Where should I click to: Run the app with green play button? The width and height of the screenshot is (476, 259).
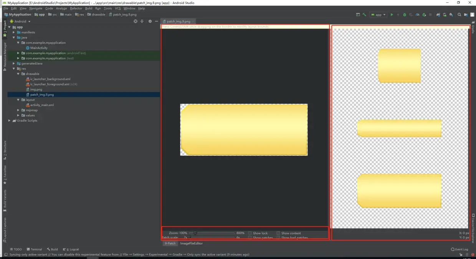[x=392, y=15]
